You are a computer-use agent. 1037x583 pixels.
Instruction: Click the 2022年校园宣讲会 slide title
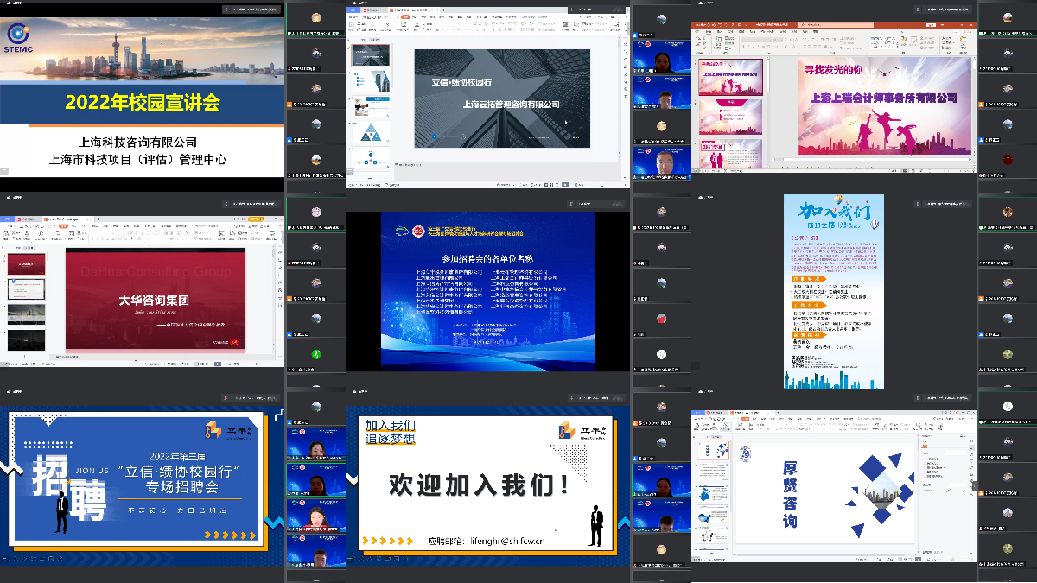(x=143, y=104)
